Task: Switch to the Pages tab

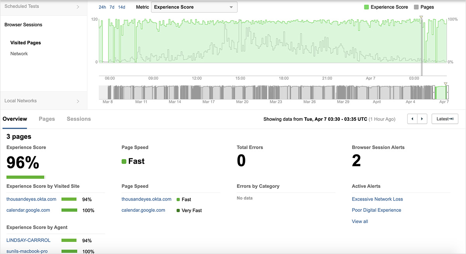Action: tap(47, 119)
